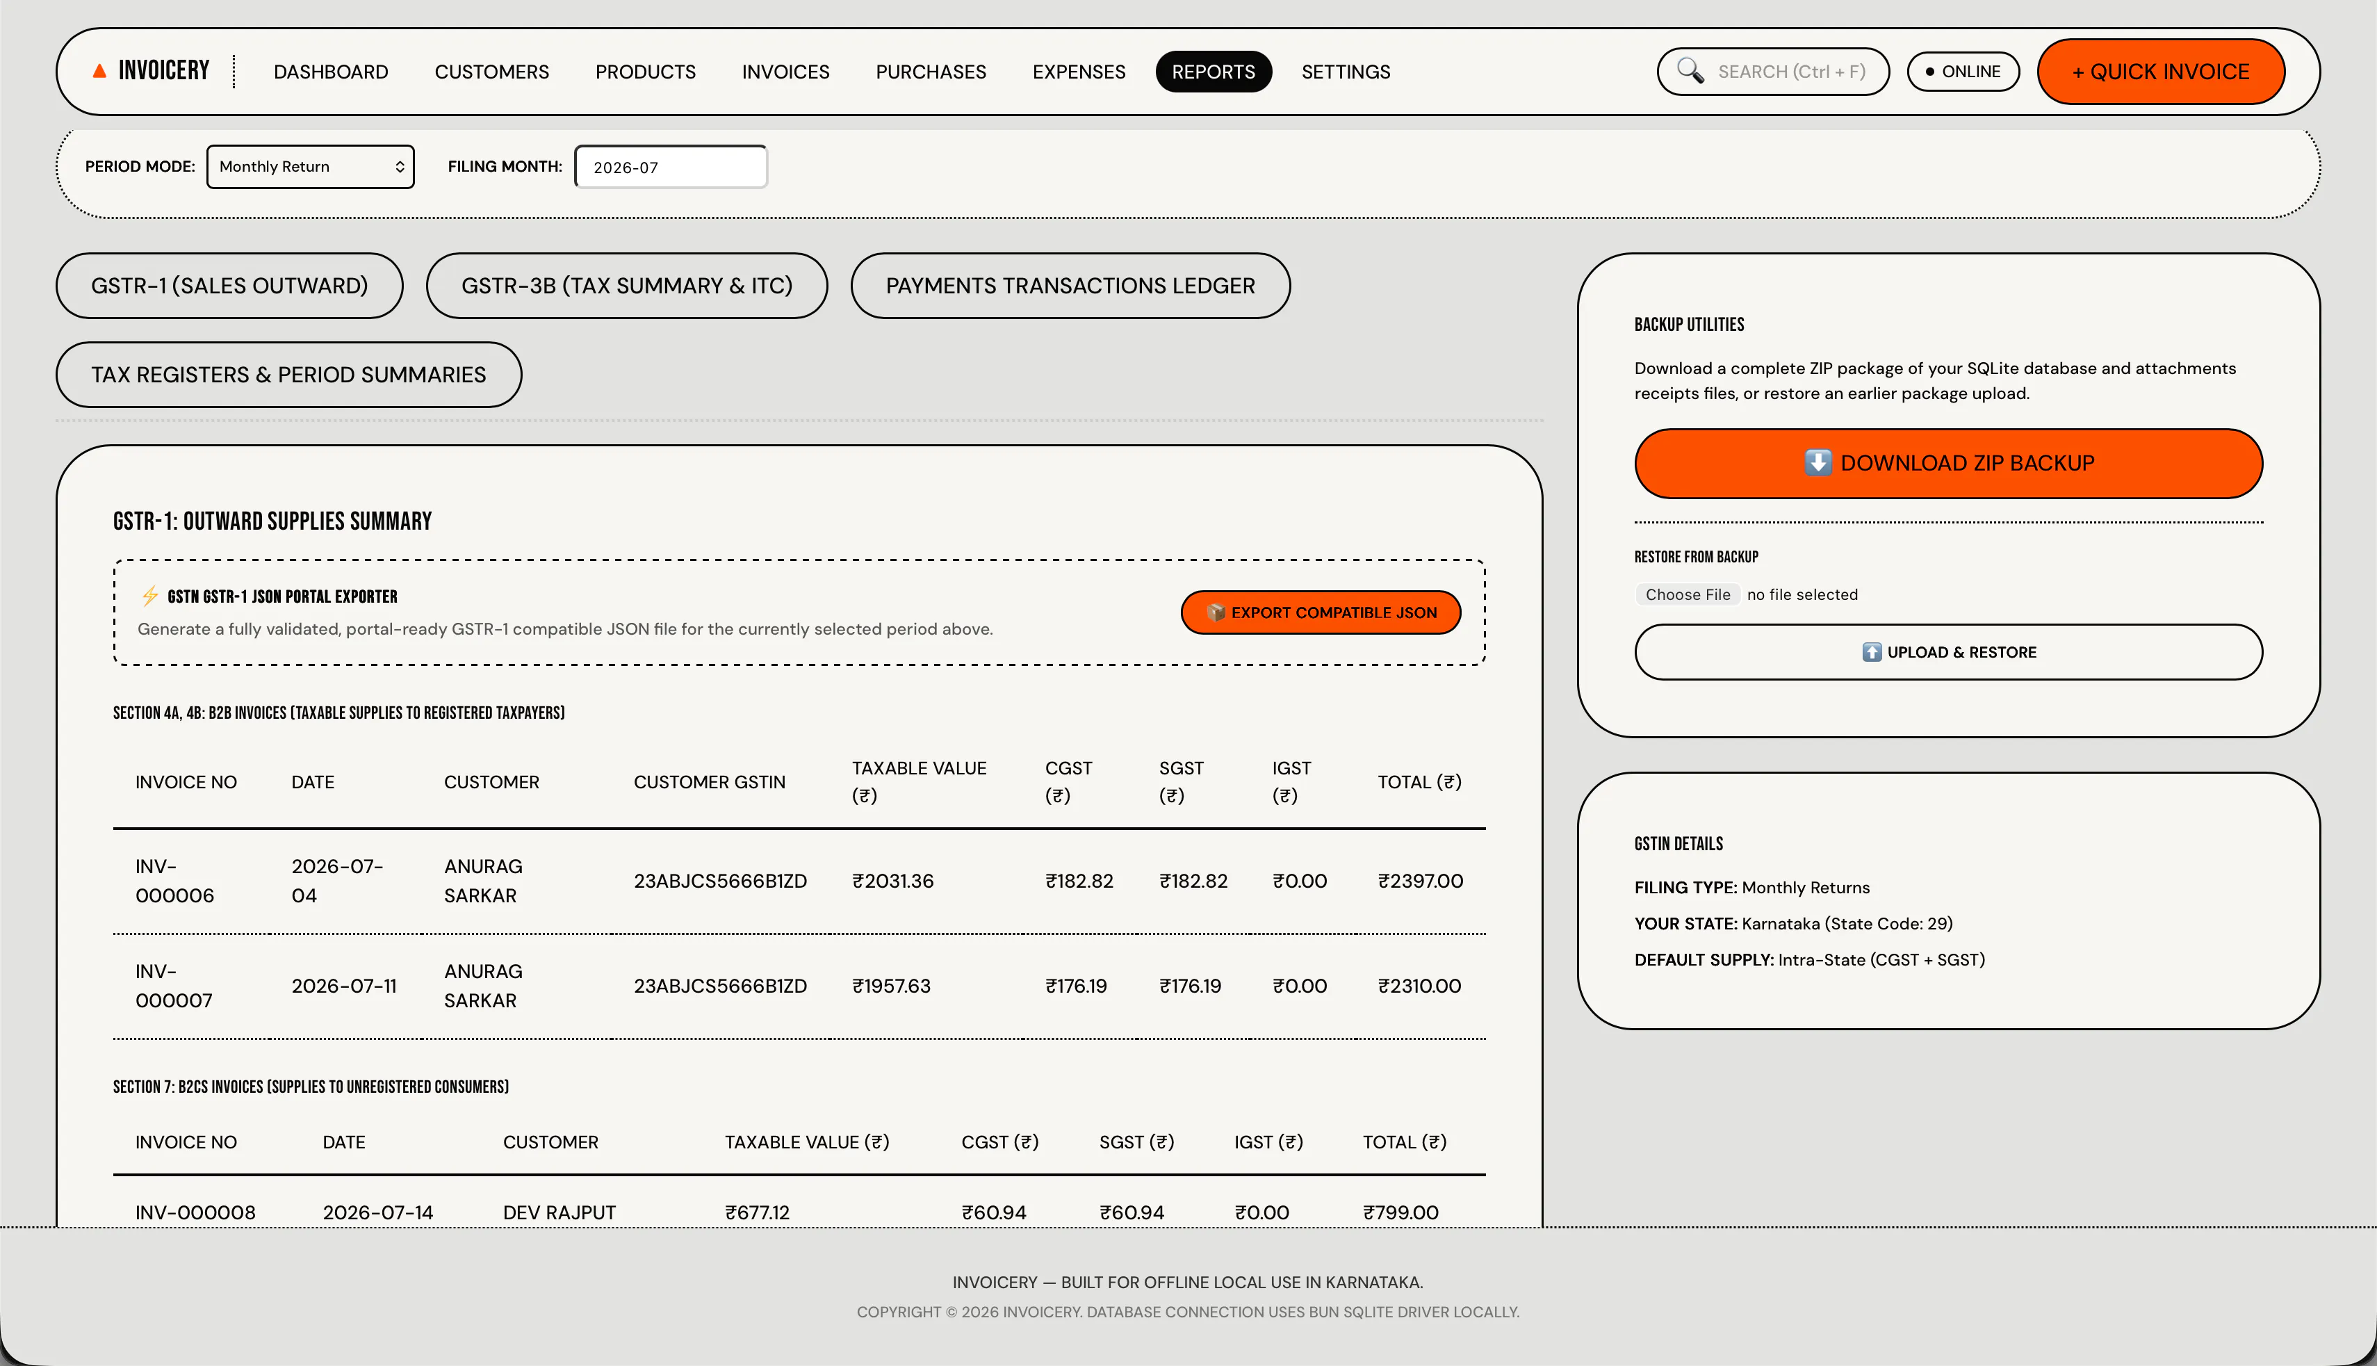2377x1366 pixels.
Task: Click the Filing Month input showing 2026-07
Action: (671, 167)
